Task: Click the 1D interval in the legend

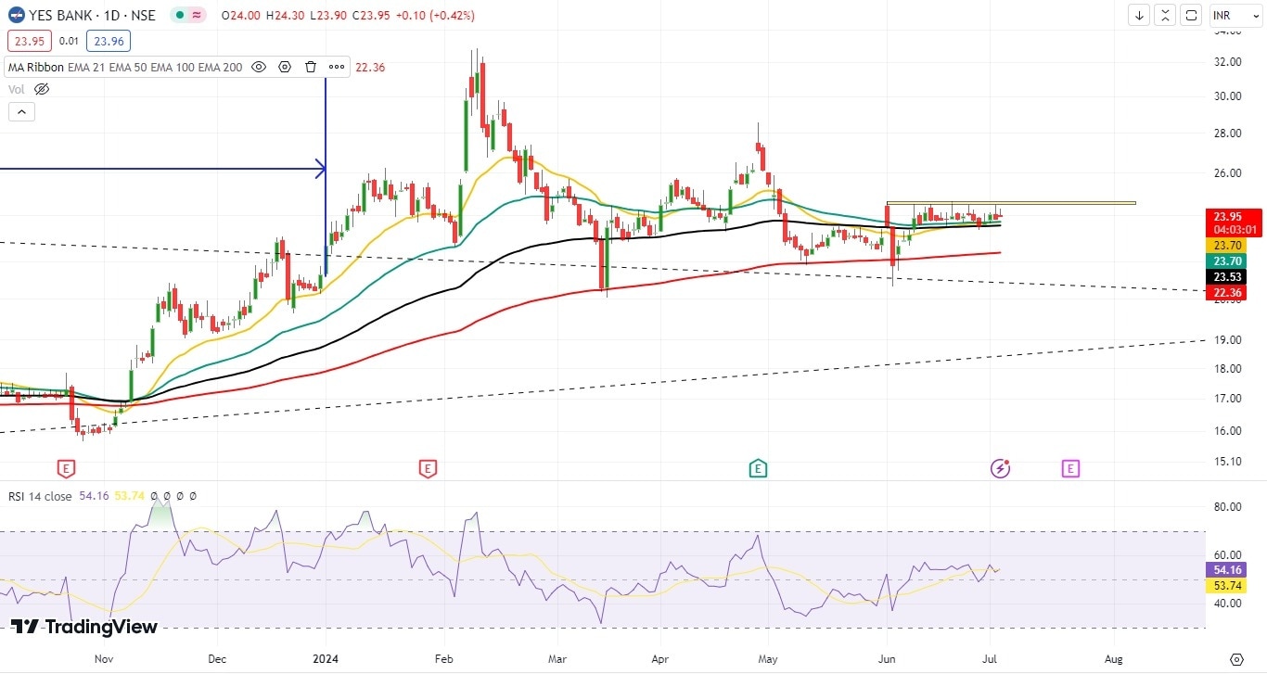Action: pyautogui.click(x=110, y=15)
